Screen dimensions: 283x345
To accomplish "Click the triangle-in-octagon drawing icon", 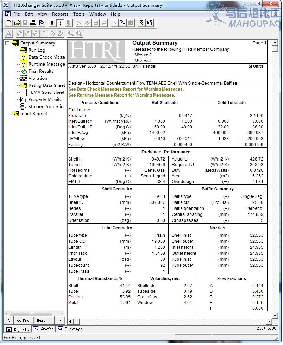I will click(x=36, y=34).
